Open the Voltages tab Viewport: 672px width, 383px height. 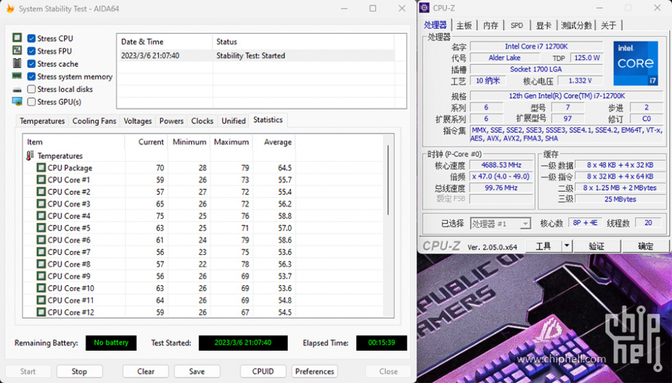[137, 121]
